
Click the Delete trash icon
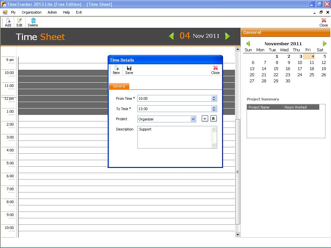(33, 22)
